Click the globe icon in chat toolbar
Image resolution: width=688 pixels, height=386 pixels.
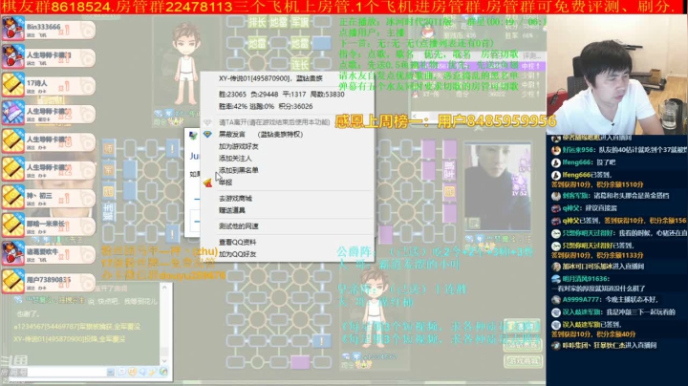coord(163,372)
